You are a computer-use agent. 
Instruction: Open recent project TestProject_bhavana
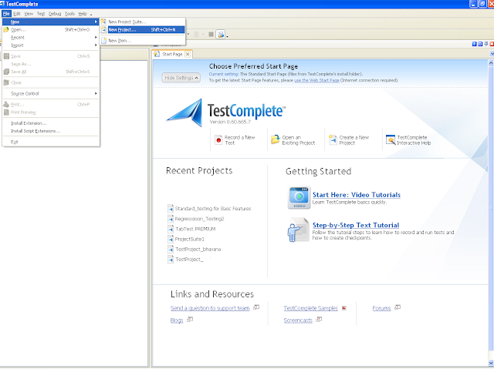point(198,249)
